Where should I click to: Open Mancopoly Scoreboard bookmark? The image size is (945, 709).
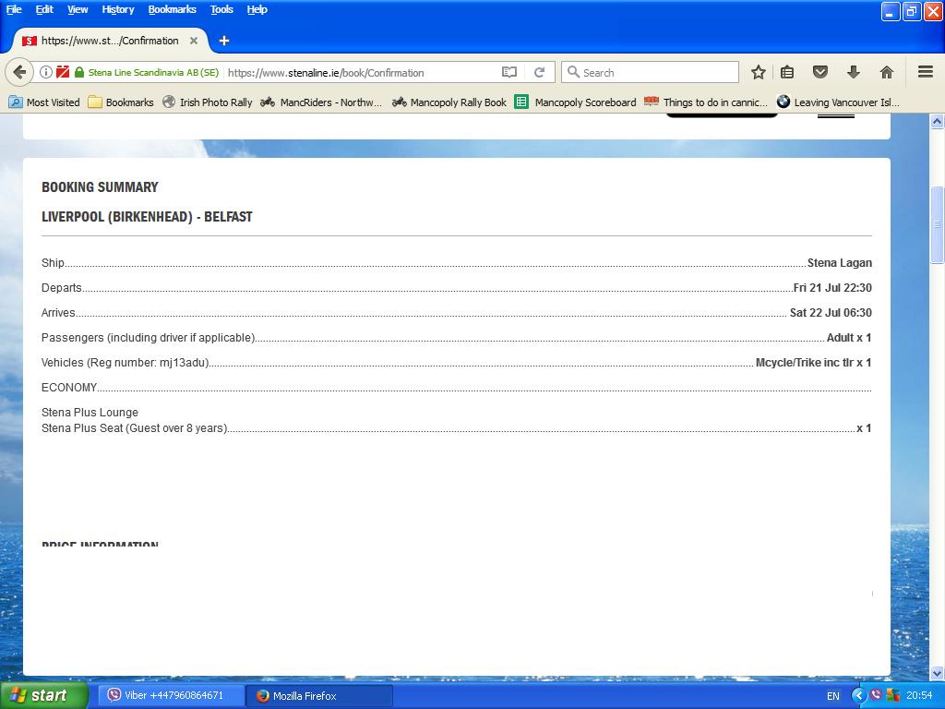click(x=576, y=102)
